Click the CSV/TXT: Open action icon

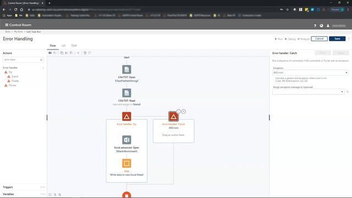[x=127, y=69]
